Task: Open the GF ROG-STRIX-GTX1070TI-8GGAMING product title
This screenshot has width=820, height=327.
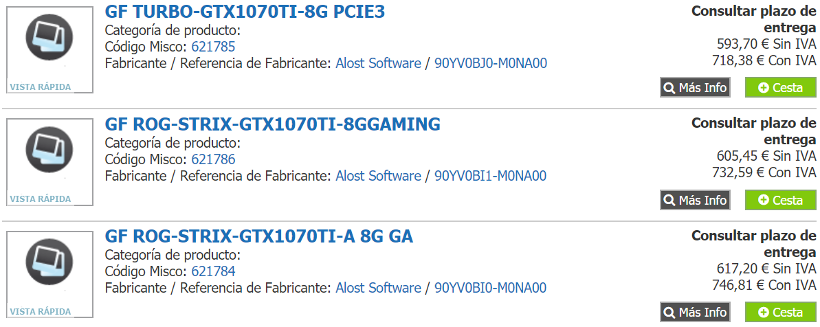Action: click(x=272, y=124)
